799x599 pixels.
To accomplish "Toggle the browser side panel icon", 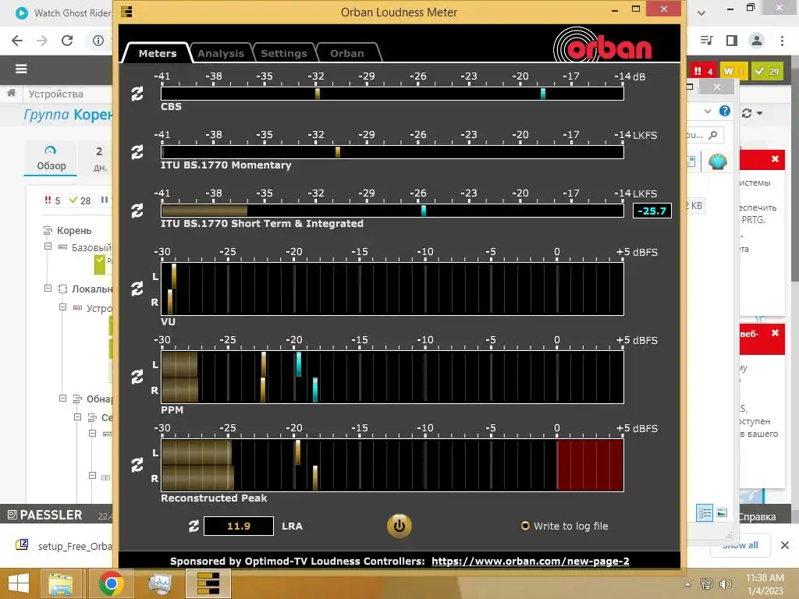I will [x=732, y=41].
